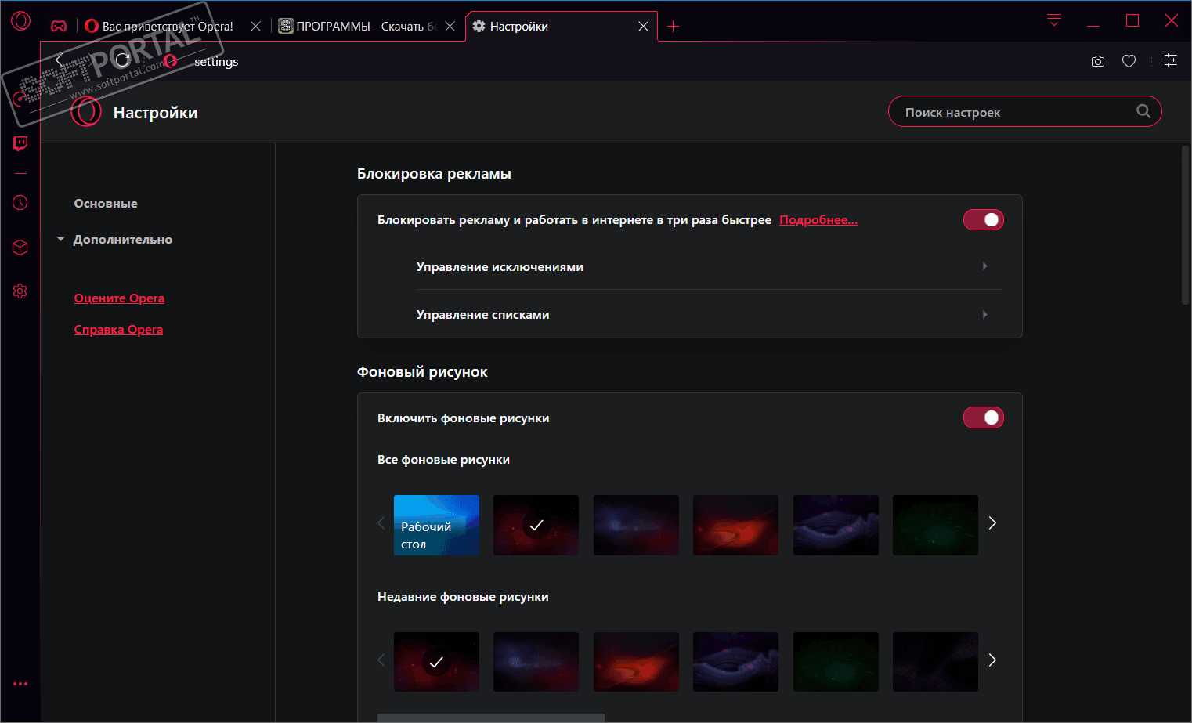Pick bright red wallpaper in 'Недавние фоновые рисунки'
Screen dimensions: 1192x723
click(x=636, y=662)
